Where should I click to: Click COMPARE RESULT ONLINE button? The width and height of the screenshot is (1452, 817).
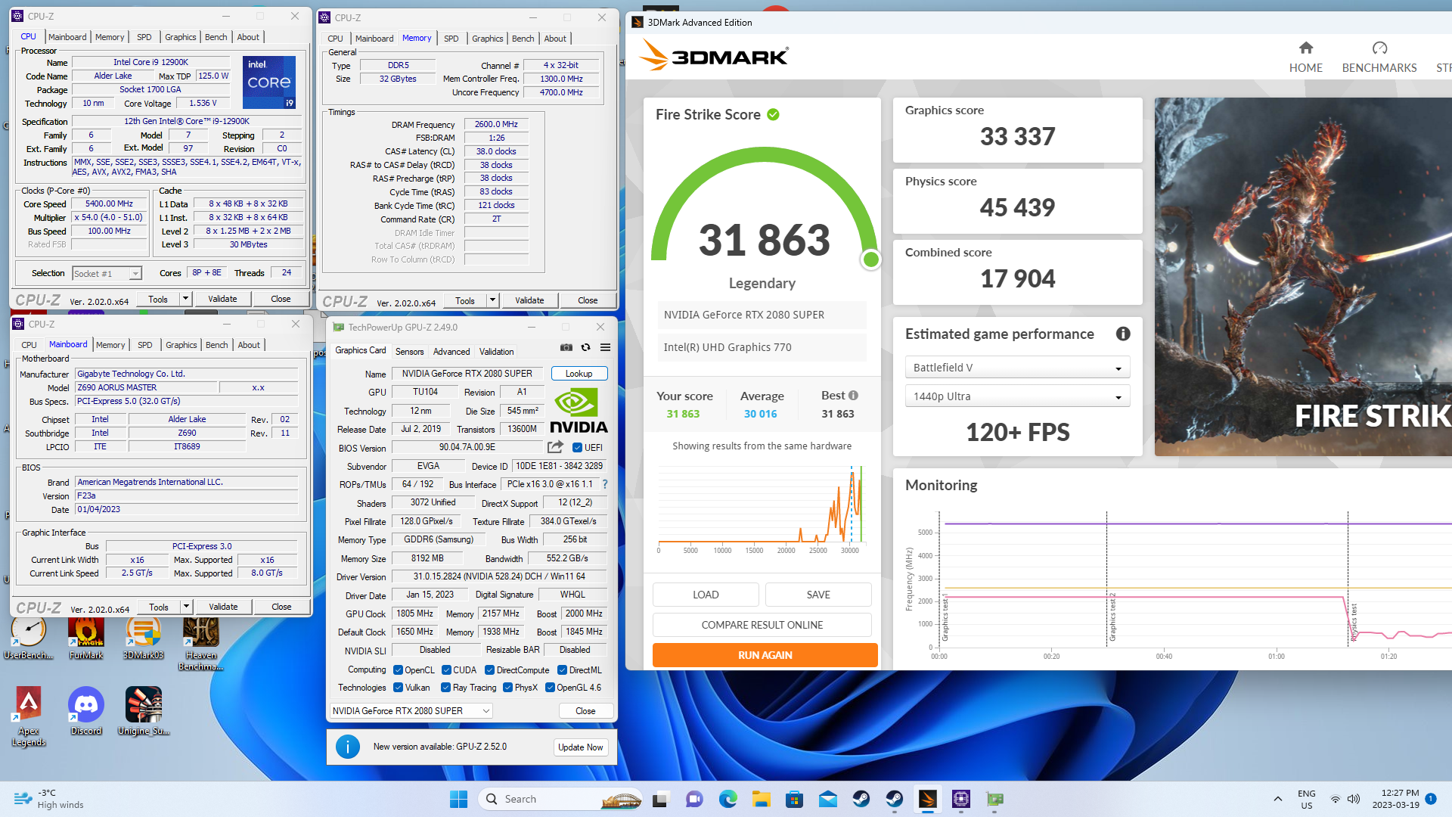pos(762,625)
